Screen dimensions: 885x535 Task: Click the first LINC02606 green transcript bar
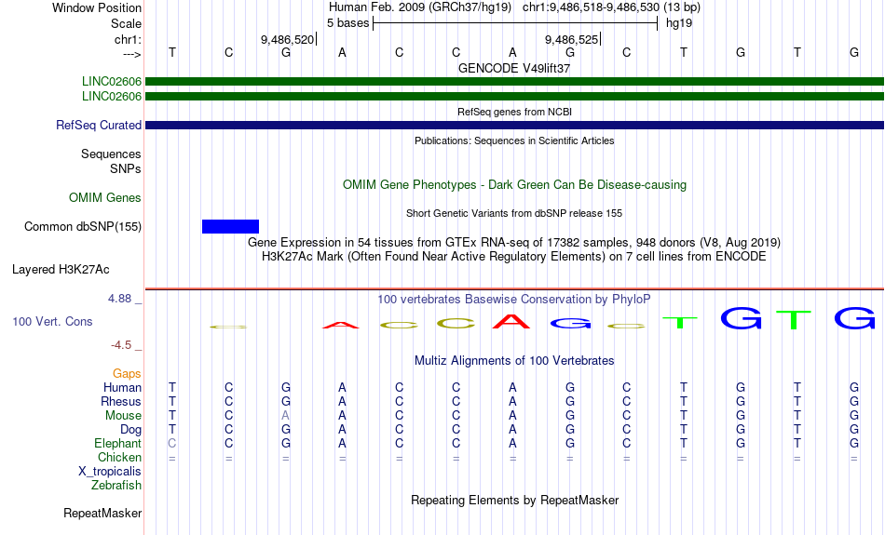514,82
